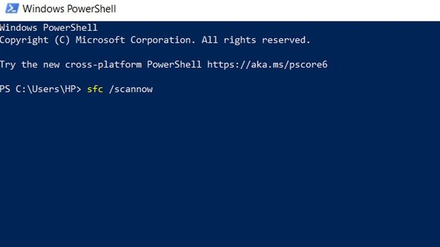Click the word reserved in copyright line

[x=285, y=40]
